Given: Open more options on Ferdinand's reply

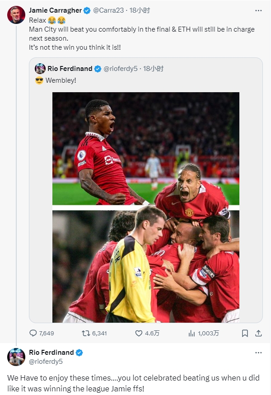Looking at the screenshot, I should click(258, 353).
